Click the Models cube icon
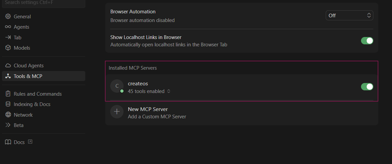This screenshot has width=392, height=164. (x=8, y=48)
